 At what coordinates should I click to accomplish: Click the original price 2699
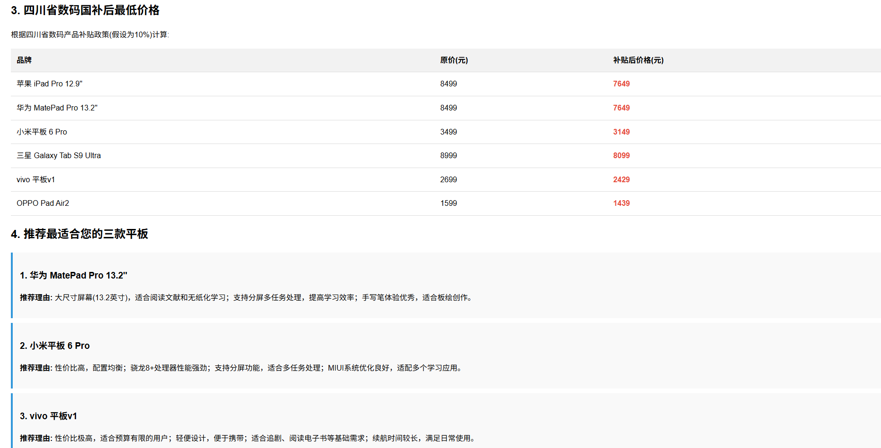(449, 179)
